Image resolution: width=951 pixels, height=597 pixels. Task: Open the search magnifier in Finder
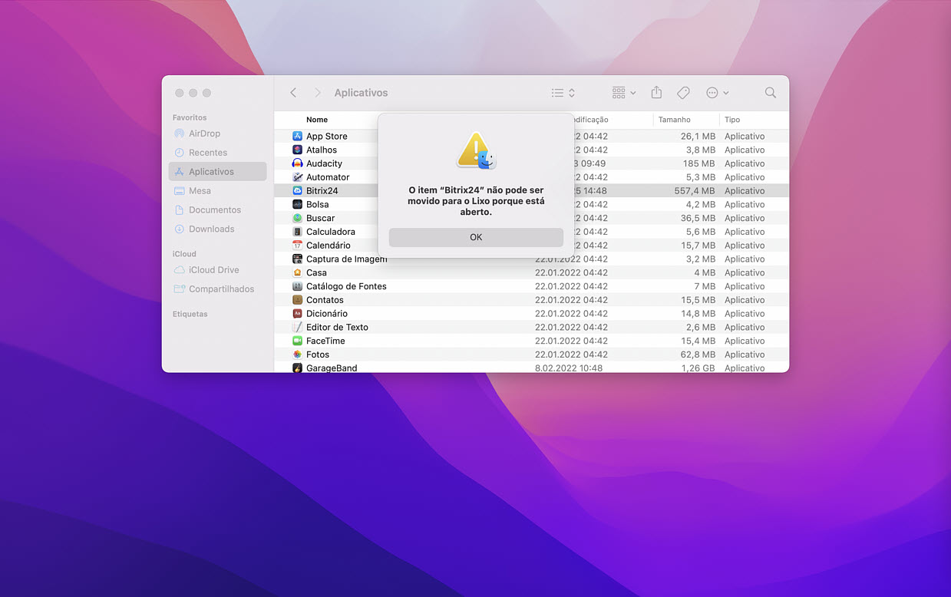click(x=770, y=93)
